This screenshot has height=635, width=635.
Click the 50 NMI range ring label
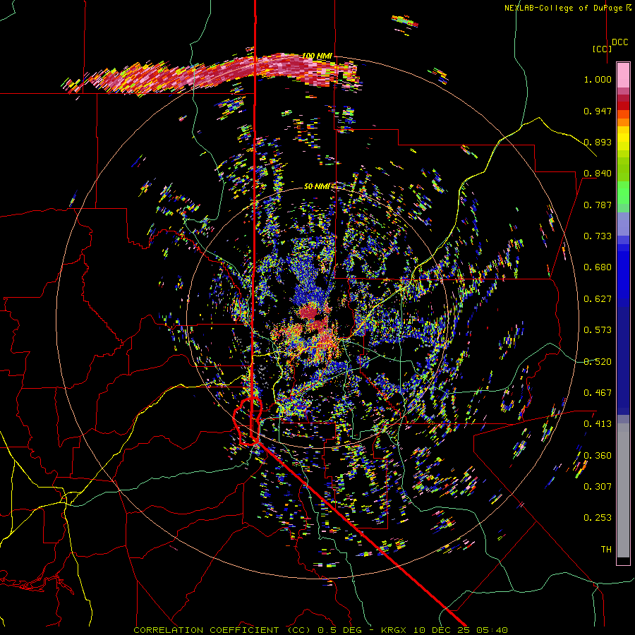click(316, 187)
